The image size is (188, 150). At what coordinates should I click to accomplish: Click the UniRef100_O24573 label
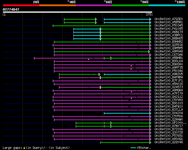click(169, 87)
